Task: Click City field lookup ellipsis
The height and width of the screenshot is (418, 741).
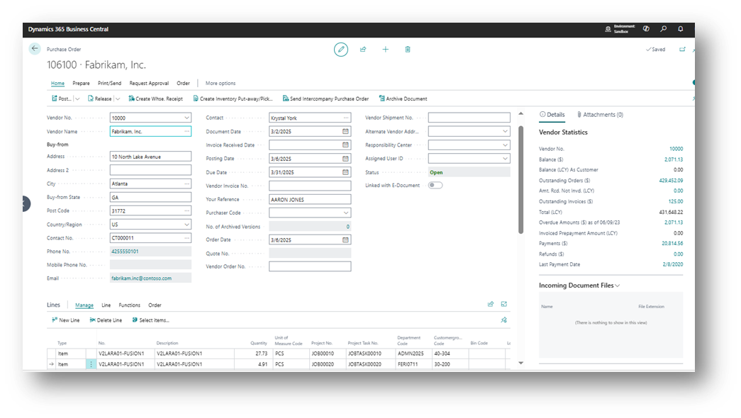Action: [x=186, y=183]
